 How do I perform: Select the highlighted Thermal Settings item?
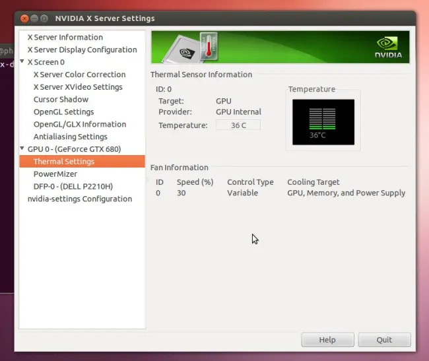tap(82, 161)
